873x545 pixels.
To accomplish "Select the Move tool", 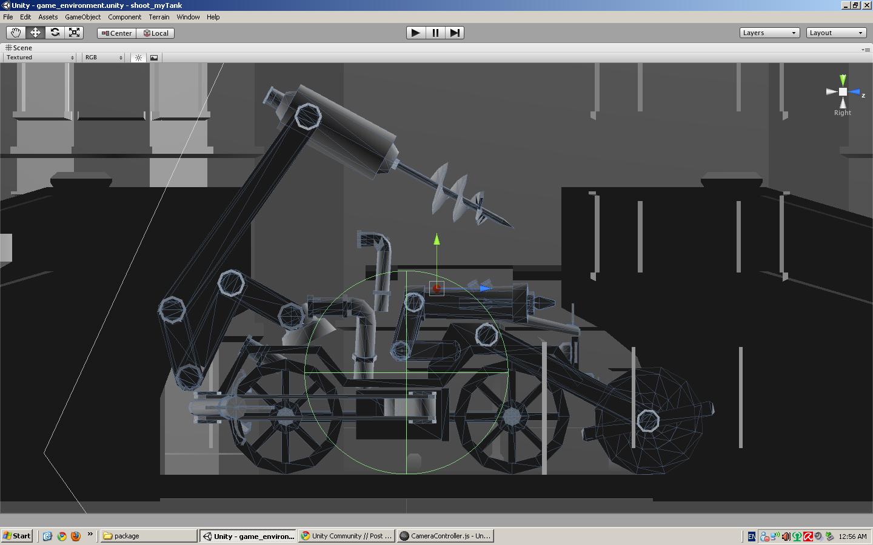I will coord(35,33).
